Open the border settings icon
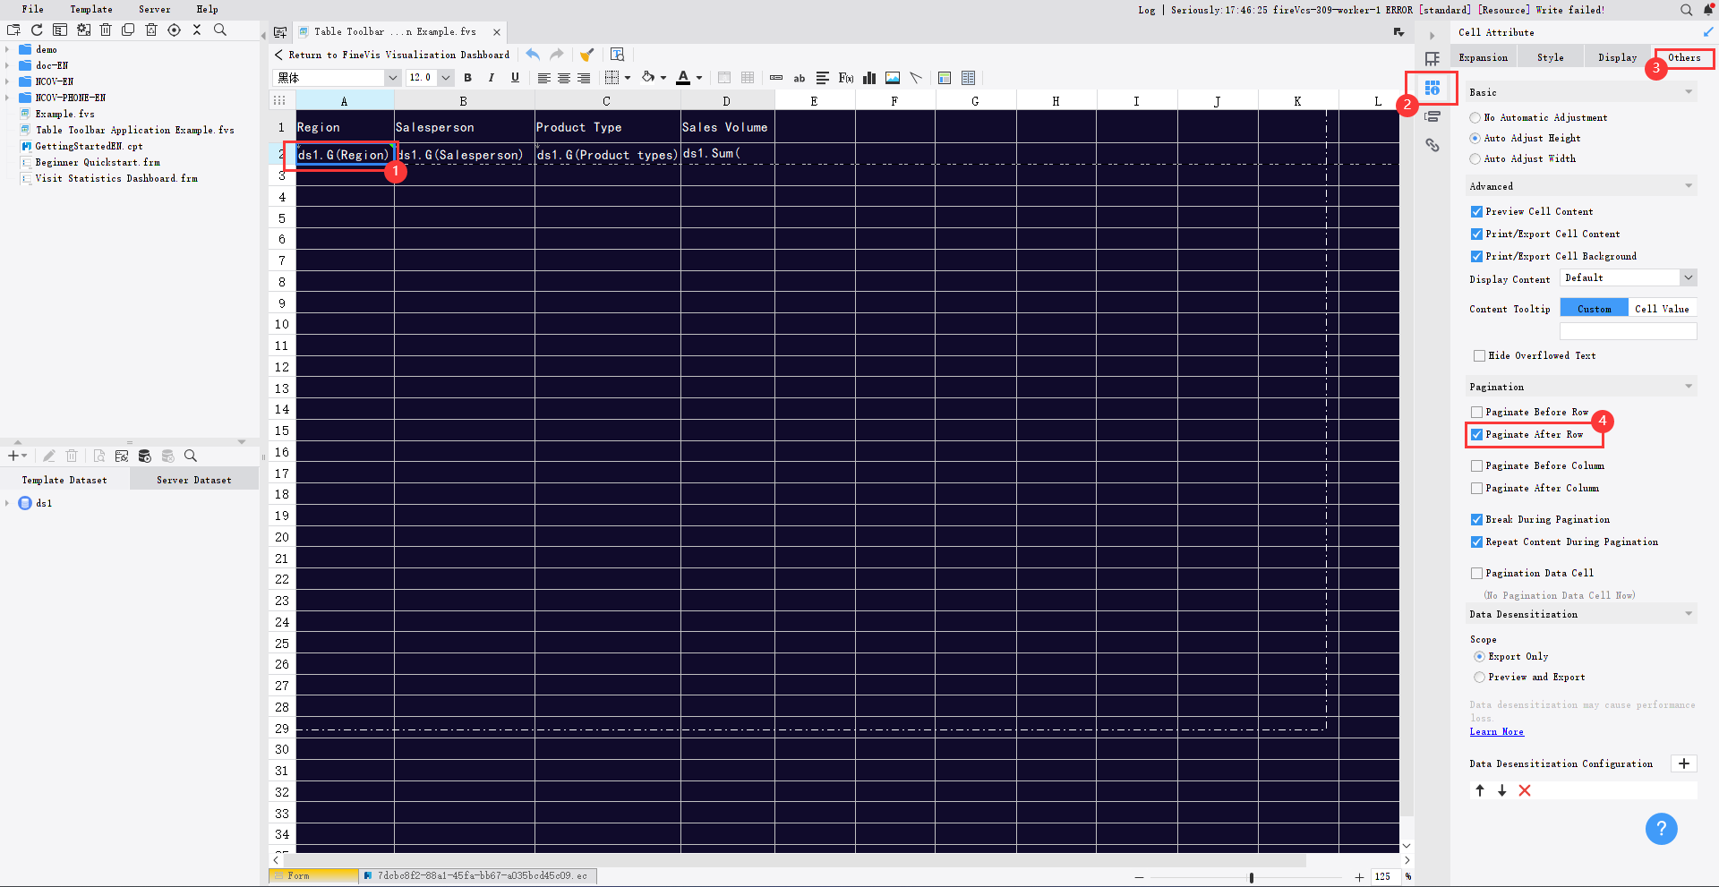Screen dimensions: 1719x887 coord(610,78)
